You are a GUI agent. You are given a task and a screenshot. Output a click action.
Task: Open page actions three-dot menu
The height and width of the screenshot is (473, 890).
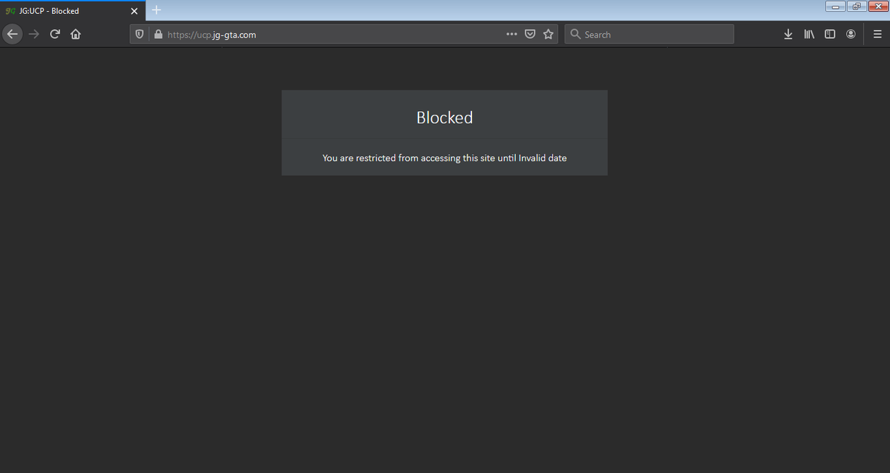512,34
